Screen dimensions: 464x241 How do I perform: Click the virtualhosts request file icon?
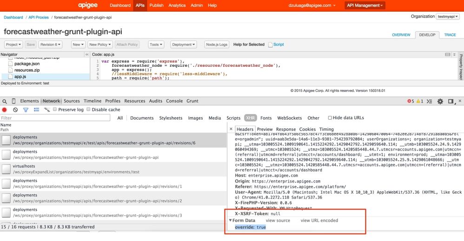coord(6,169)
